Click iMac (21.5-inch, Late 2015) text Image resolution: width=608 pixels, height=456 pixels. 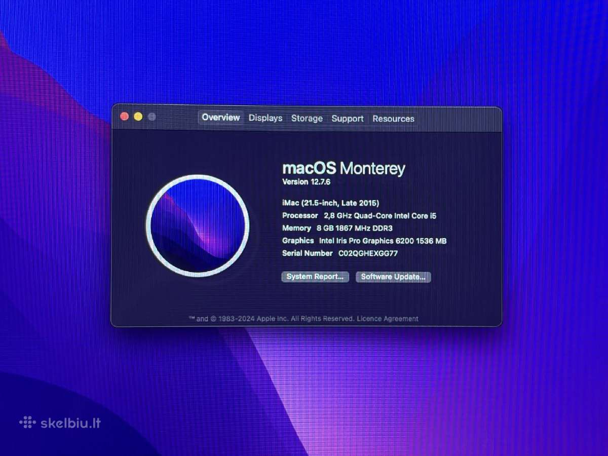click(330, 203)
